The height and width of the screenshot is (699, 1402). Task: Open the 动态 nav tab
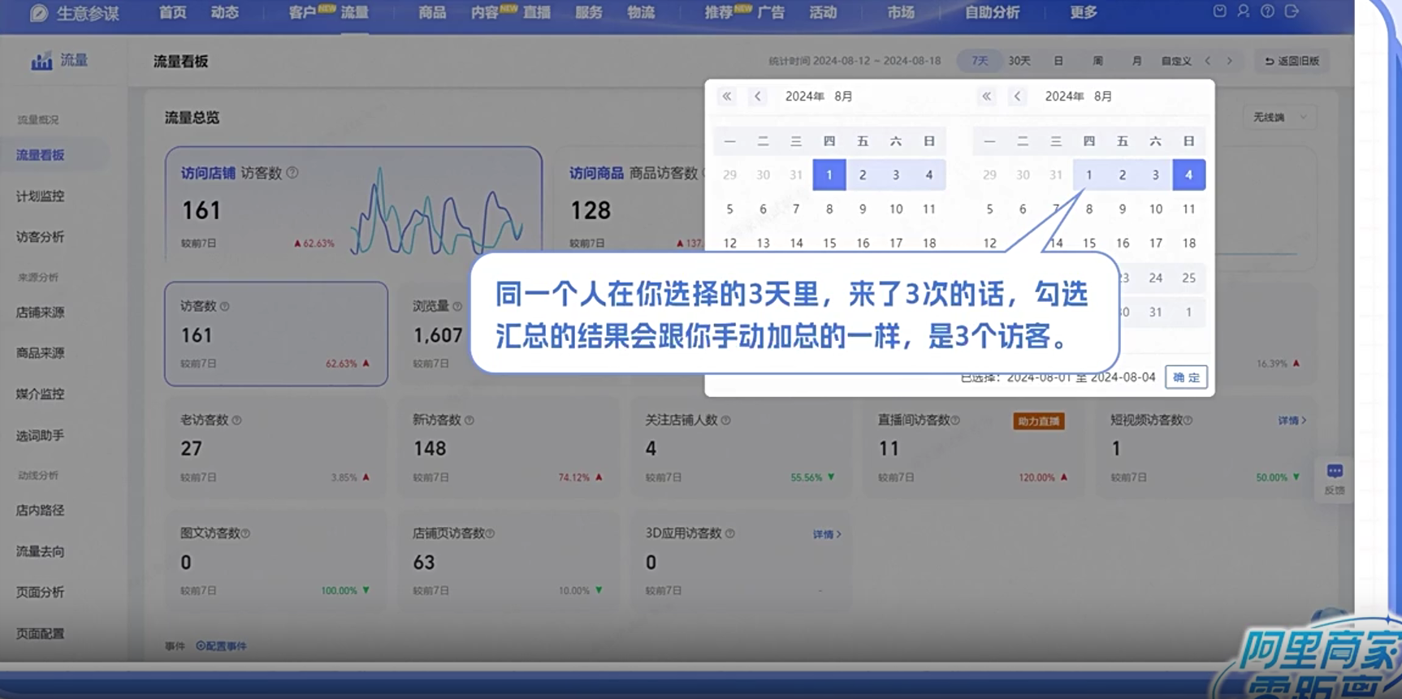(x=224, y=12)
